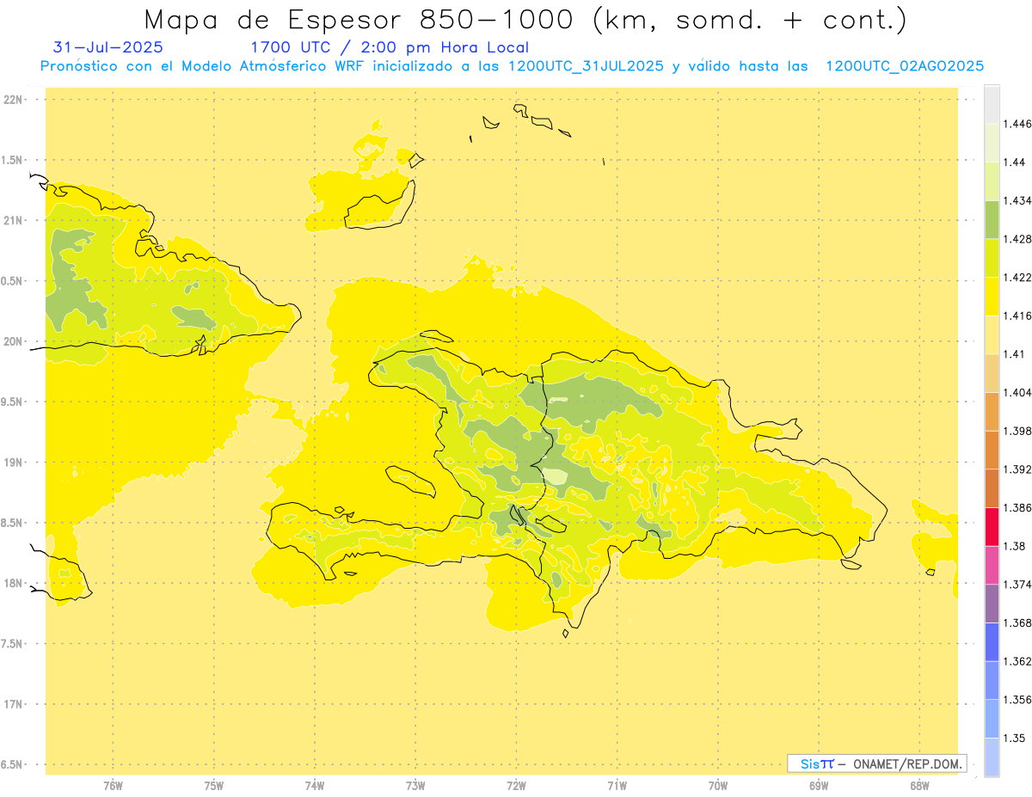Click the latitude axis label 6.5N
The height and width of the screenshot is (797, 1032).
pos(13,764)
